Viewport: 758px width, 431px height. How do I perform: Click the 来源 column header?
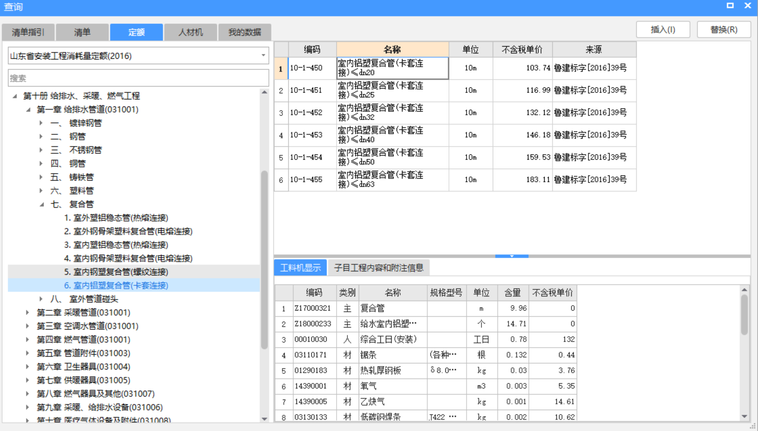(x=594, y=49)
